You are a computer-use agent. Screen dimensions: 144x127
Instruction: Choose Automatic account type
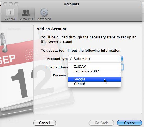pos(95,59)
